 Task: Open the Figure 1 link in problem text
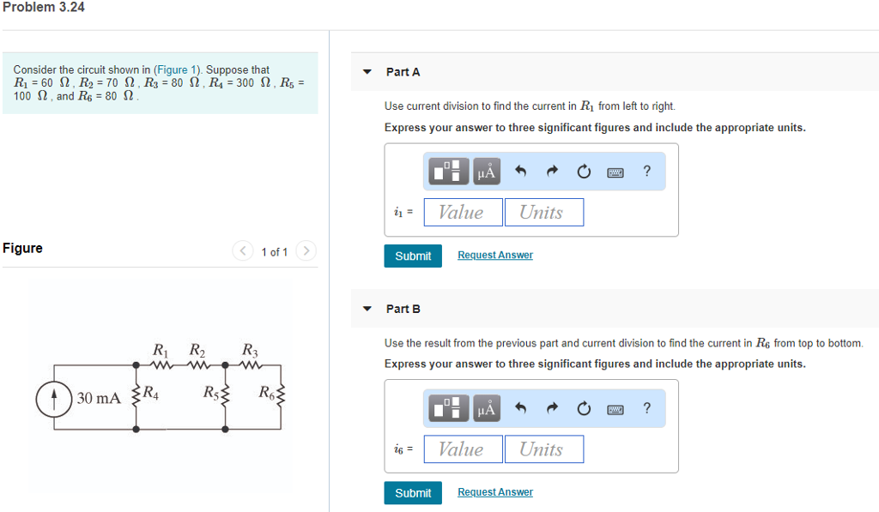click(x=177, y=69)
